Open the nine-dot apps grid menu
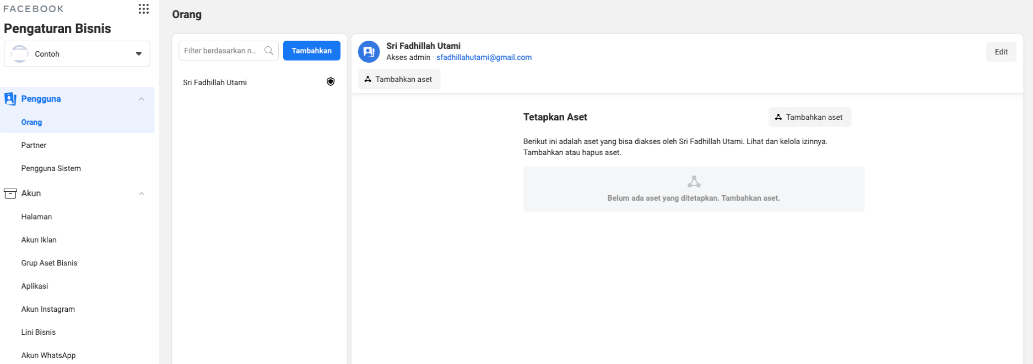The image size is (1033, 364). (x=143, y=9)
